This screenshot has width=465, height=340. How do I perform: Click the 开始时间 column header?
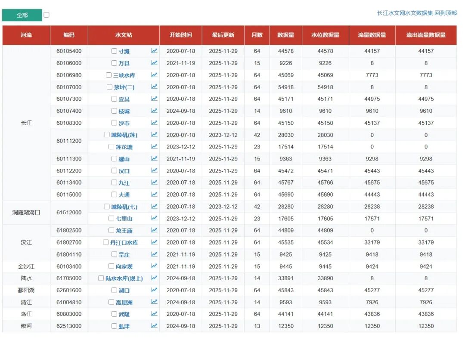(180, 35)
